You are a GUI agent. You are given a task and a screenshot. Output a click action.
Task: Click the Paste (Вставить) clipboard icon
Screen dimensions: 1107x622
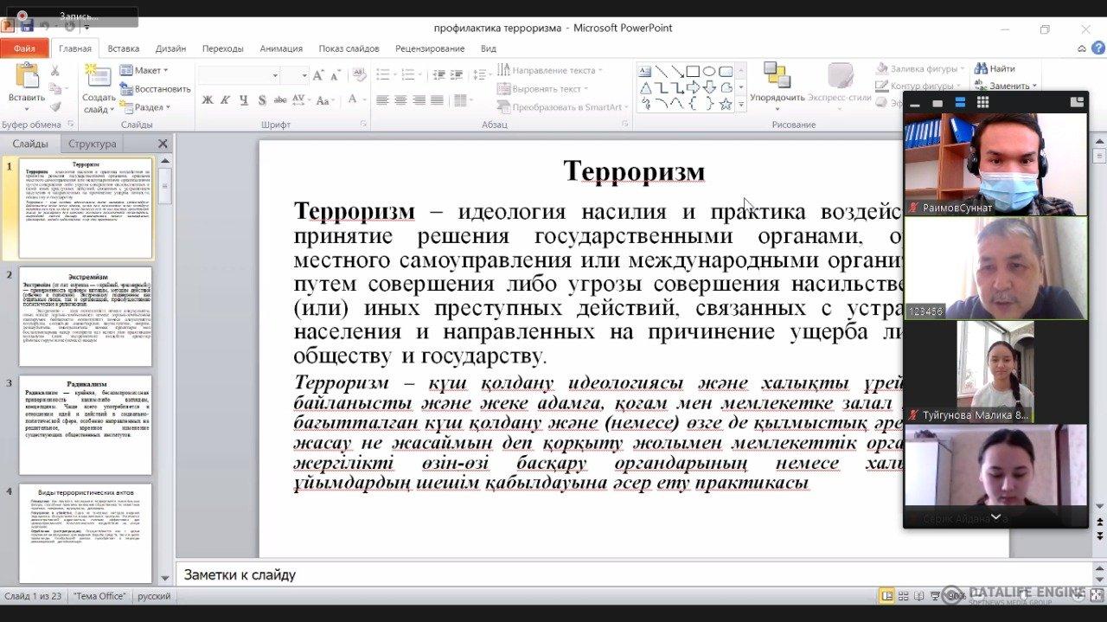(x=27, y=77)
